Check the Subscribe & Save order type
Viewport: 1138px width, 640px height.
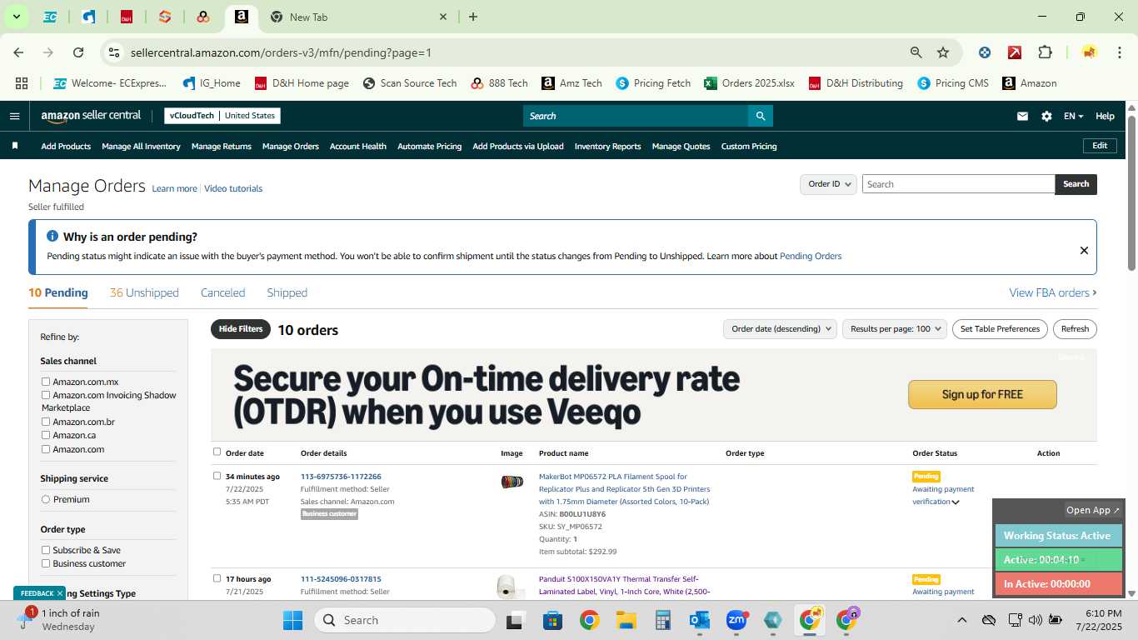(x=46, y=550)
